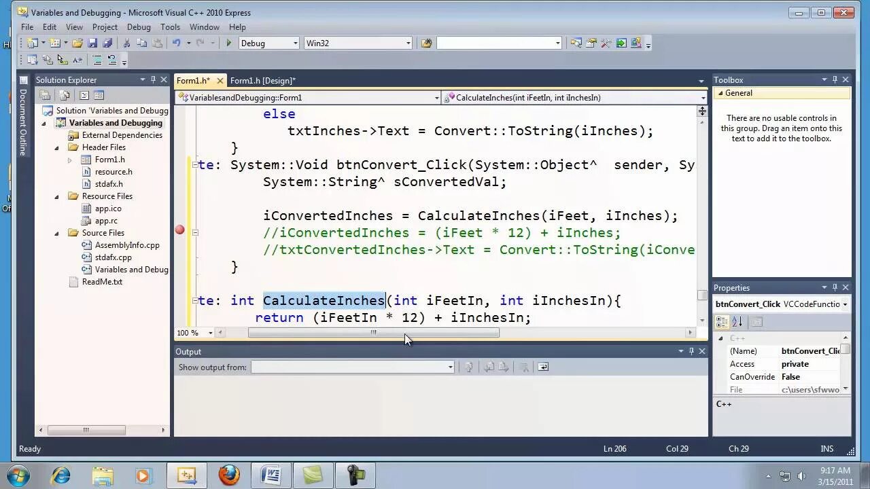Click the Add New Item toolbar icon

tap(55, 43)
